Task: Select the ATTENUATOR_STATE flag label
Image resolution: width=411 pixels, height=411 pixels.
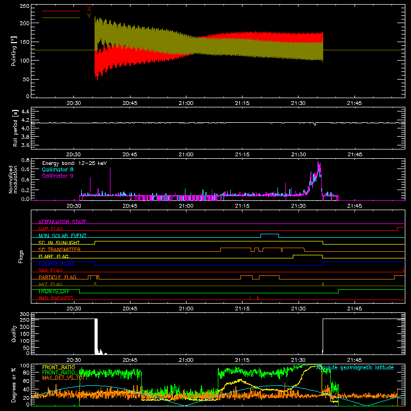Action: 62,222
